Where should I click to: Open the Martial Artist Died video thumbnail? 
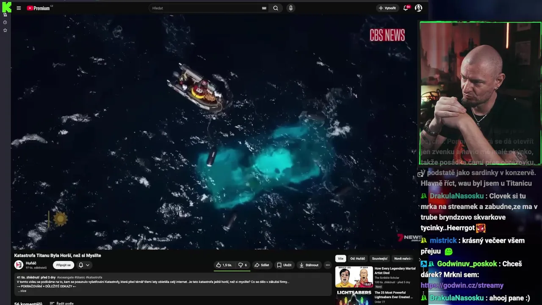pos(354,277)
